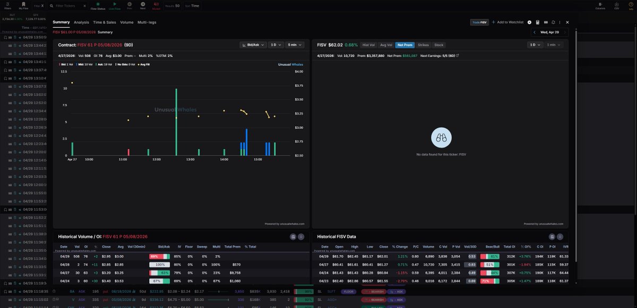Open the Sort Time selector

point(193,6)
